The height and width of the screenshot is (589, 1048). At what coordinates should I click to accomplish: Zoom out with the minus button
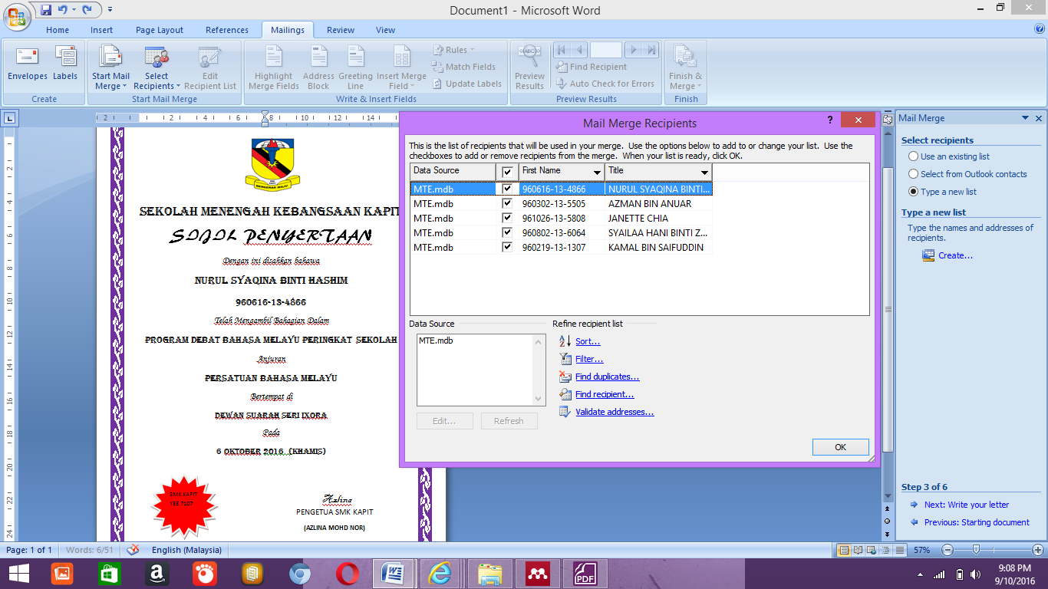(x=947, y=550)
